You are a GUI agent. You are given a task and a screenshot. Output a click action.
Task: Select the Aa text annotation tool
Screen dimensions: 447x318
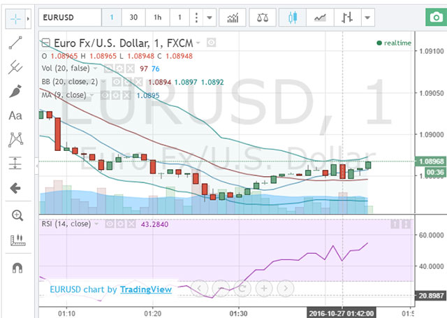pyautogui.click(x=15, y=115)
